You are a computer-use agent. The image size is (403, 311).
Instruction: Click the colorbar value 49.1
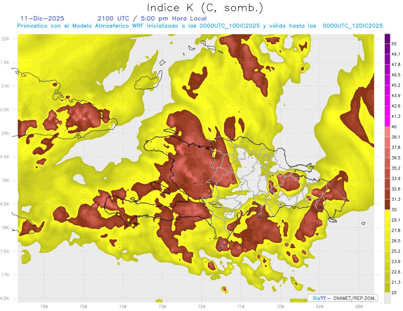pos(396,54)
